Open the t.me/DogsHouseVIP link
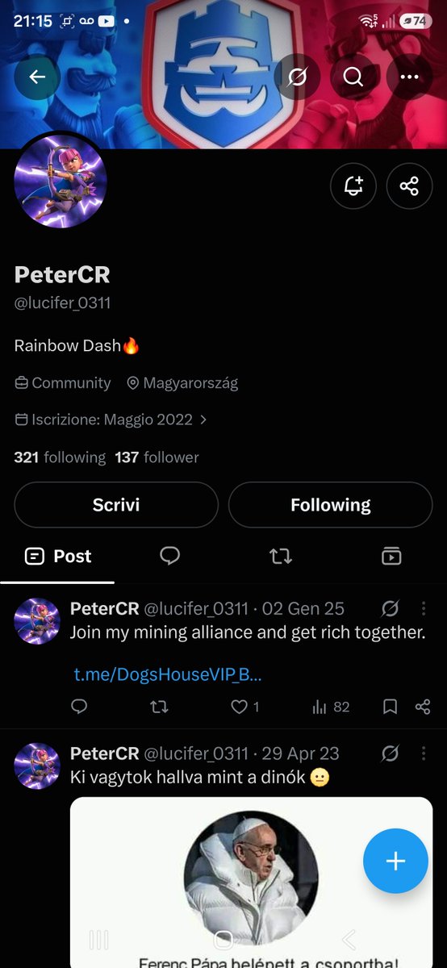 point(168,674)
